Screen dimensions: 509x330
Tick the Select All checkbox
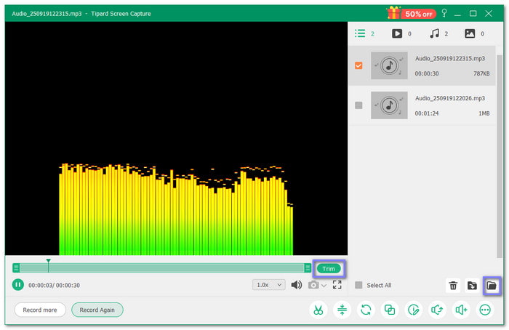pyautogui.click(x=358, y=286)
